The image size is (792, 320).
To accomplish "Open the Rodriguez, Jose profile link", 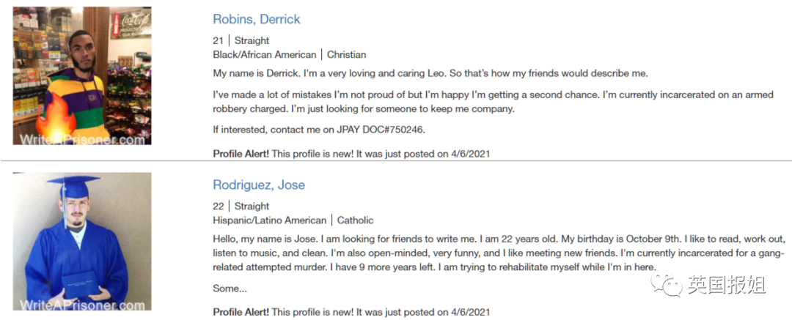I will click(259, 185).
